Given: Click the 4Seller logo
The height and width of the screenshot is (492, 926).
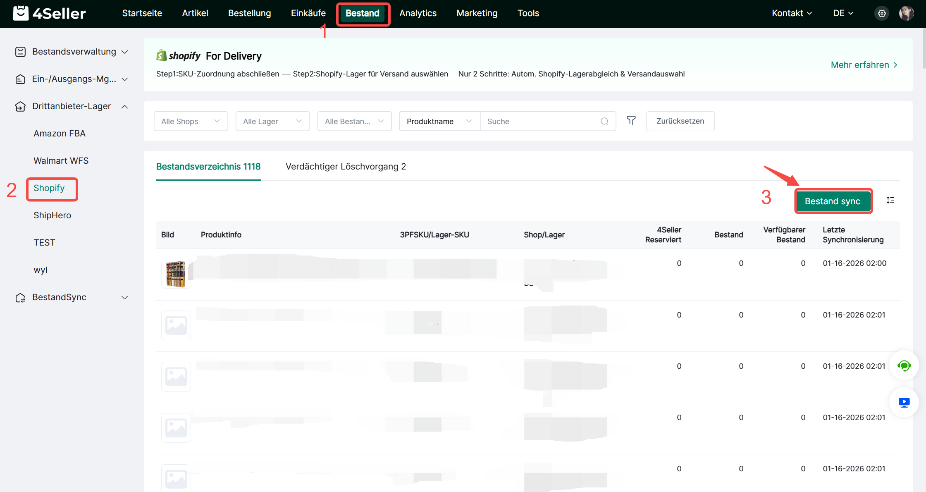Looking at the screenshot, I should click(x=50, y=13).
